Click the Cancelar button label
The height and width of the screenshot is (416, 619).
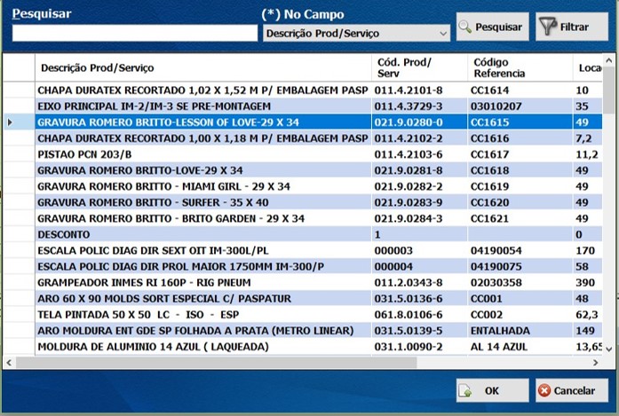coord(575,391)
